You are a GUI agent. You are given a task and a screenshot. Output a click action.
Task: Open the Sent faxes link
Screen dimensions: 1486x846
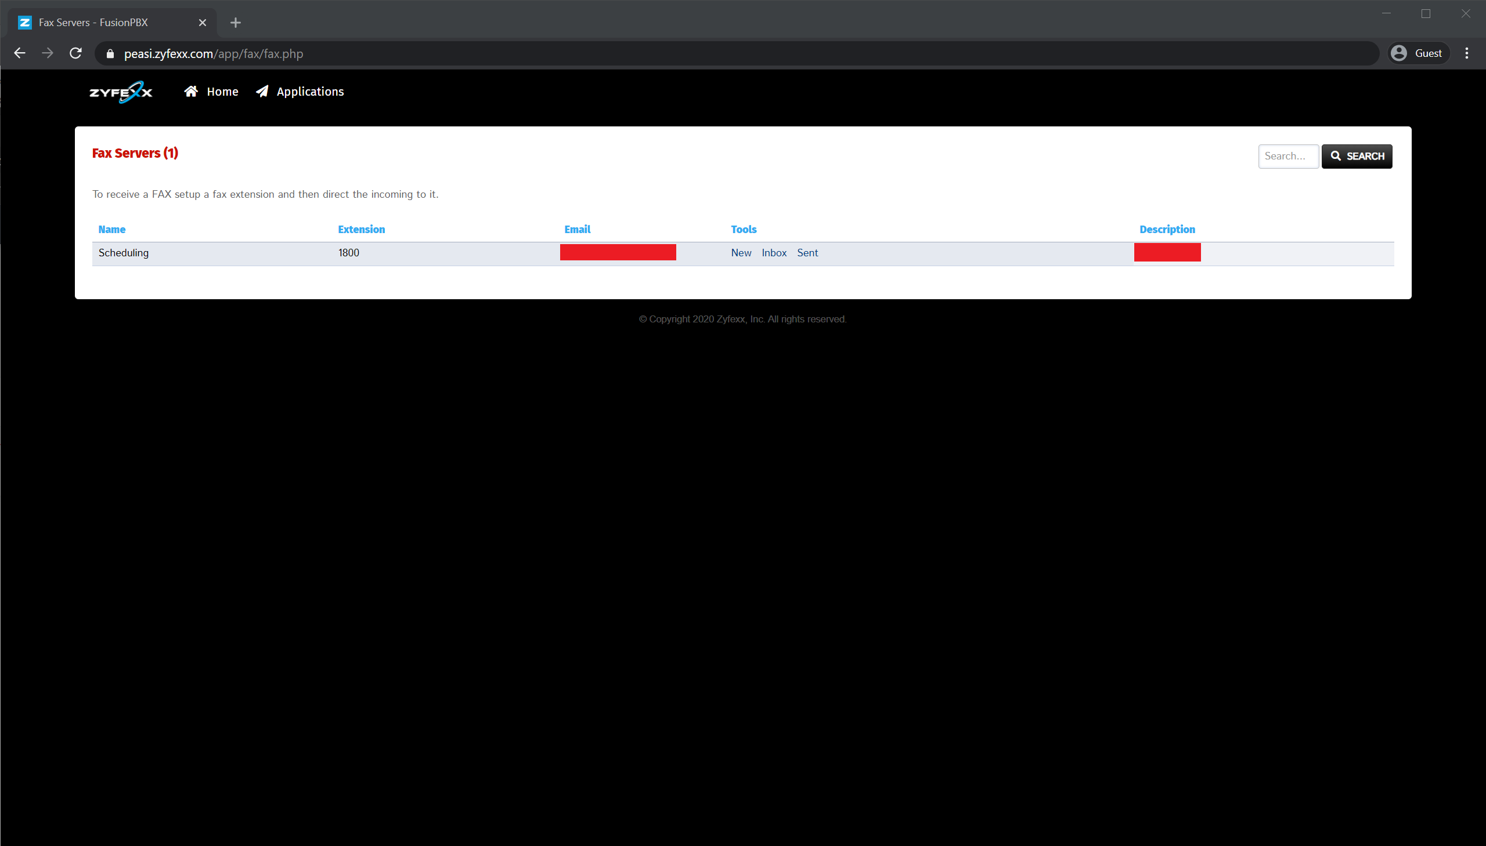(807, 253)
